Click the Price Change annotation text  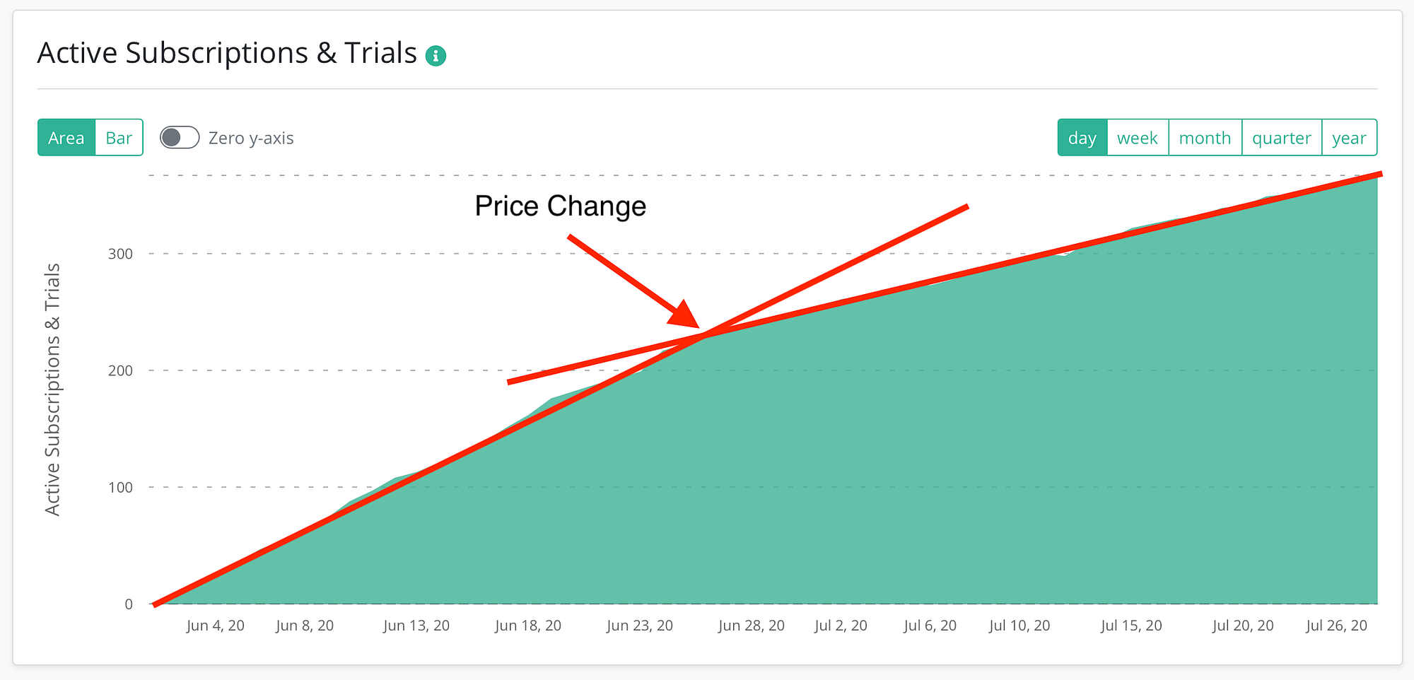coord(560,206)
